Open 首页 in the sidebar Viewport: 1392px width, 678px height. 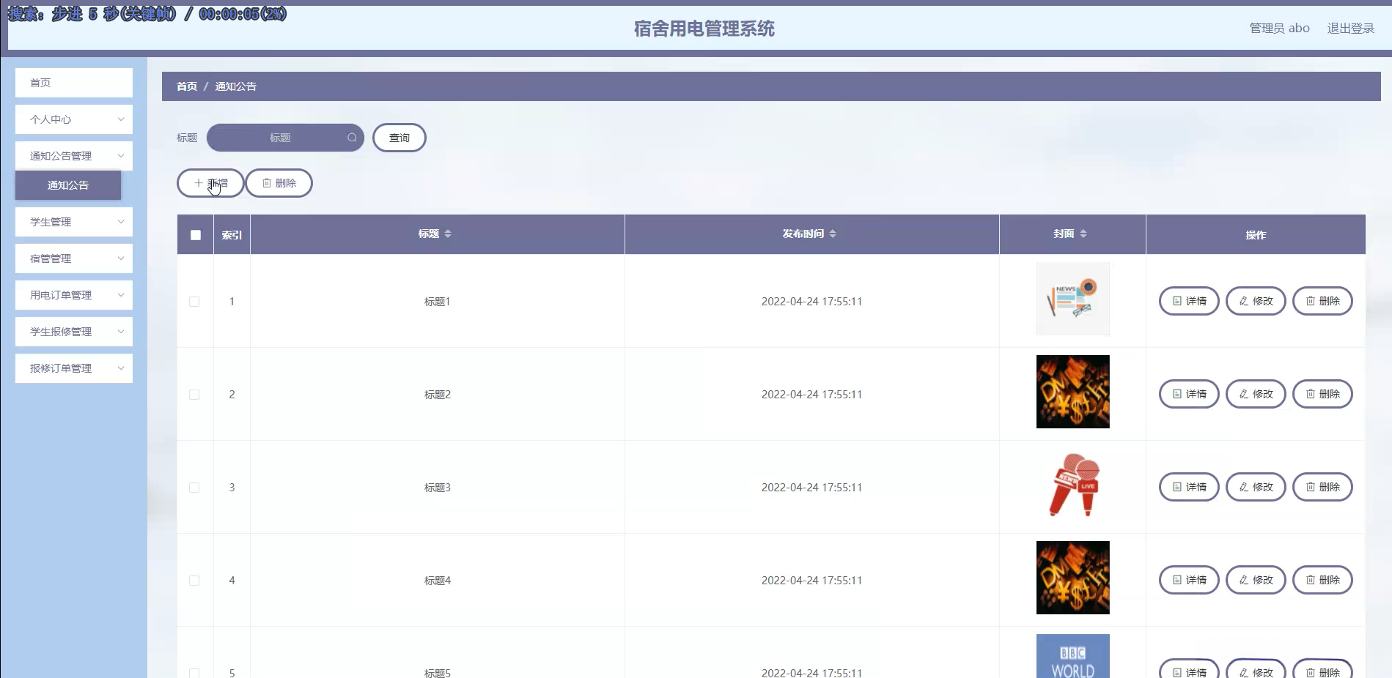click(x=74, y=83)
